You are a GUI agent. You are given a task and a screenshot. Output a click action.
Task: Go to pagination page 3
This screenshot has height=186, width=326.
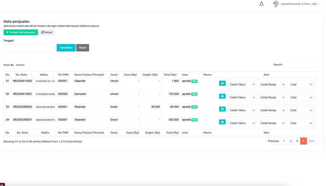297,141
